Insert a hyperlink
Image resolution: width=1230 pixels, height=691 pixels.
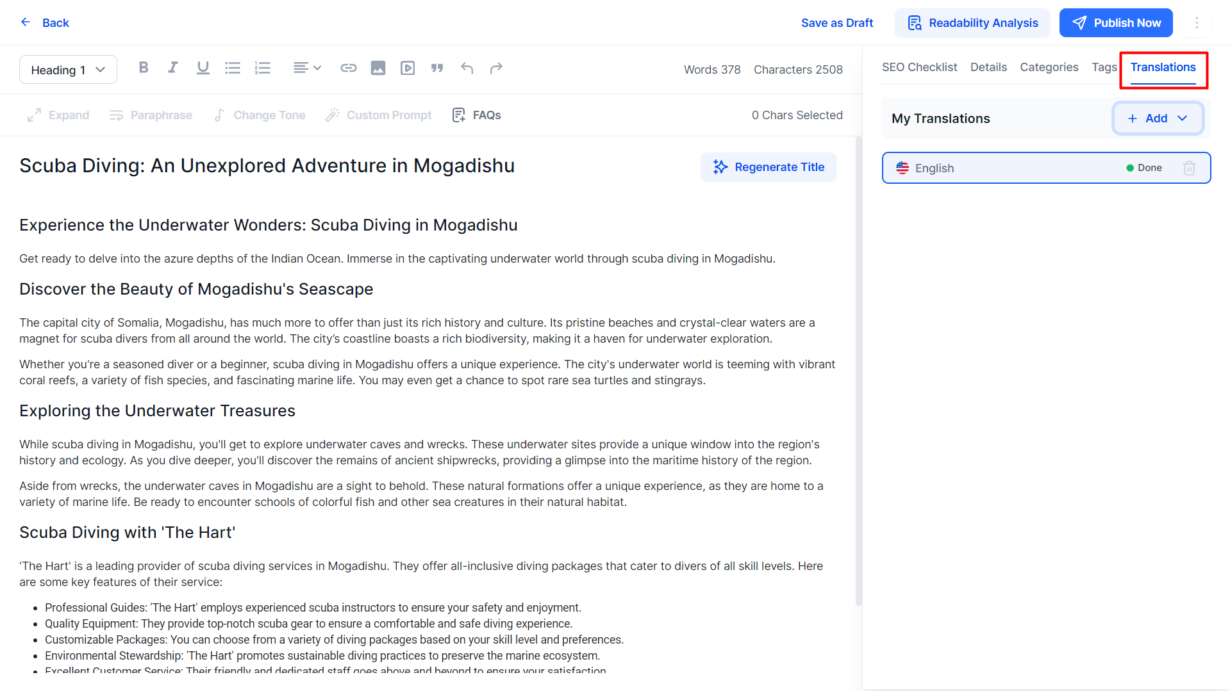click(x=349, y=68)
